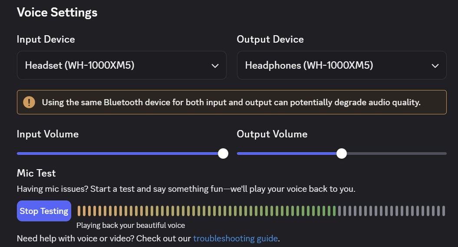Click the Input Device dropdown chevron arrow
This screenshot has height=247, width=458.
215,66
